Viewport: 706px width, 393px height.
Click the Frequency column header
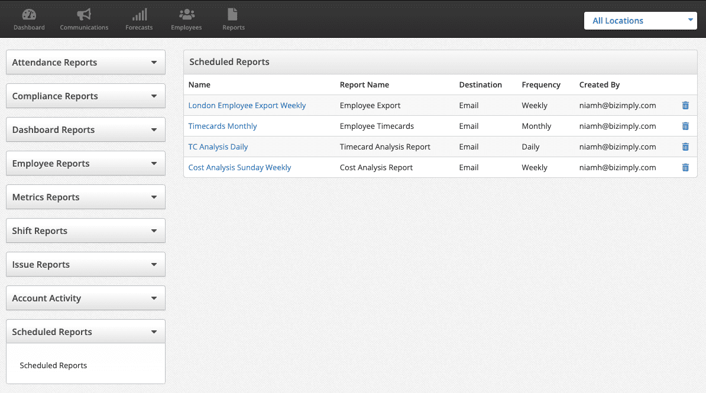[x=540, y=85]
